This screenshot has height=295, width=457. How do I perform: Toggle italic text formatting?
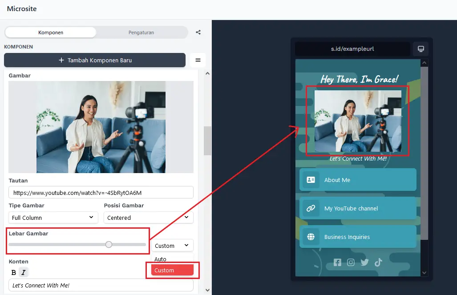coord(23,272)
